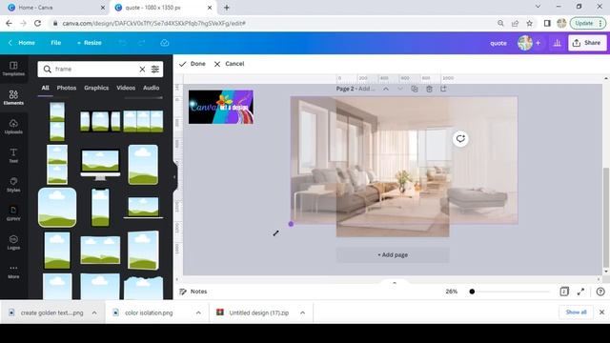Image resolution: width=610 pixels, height=343 pixels.
Task: Switch to the Audio tab
Action: 151,88
